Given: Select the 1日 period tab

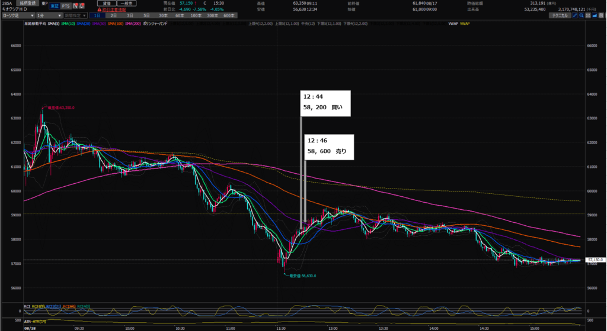Looking at the screenshot, I should pos(97,15).
